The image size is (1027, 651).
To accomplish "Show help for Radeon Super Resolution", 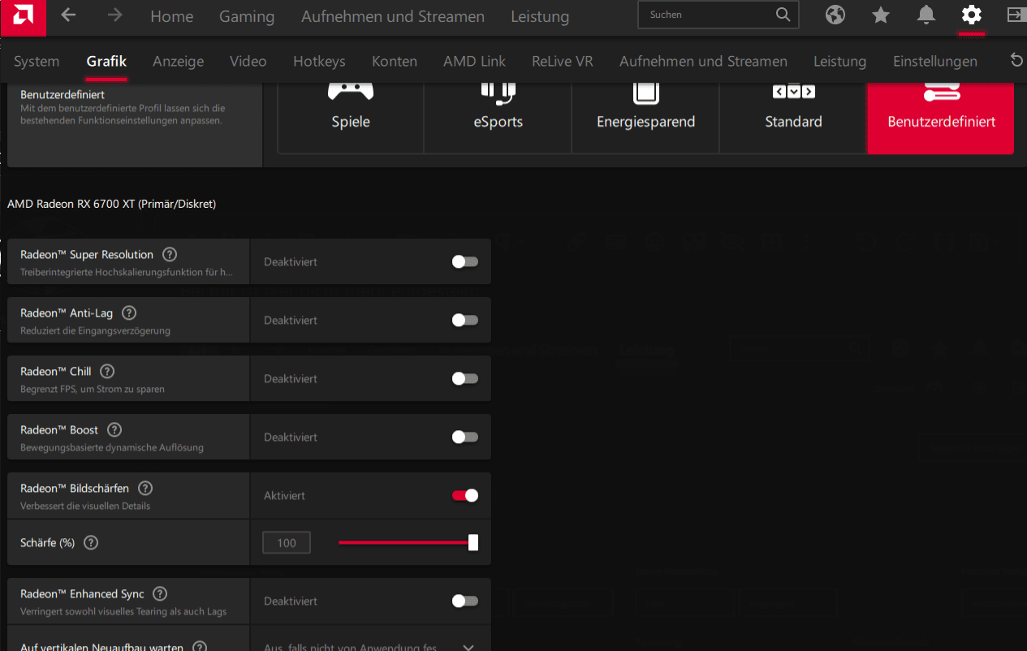I will pos(170,254).
